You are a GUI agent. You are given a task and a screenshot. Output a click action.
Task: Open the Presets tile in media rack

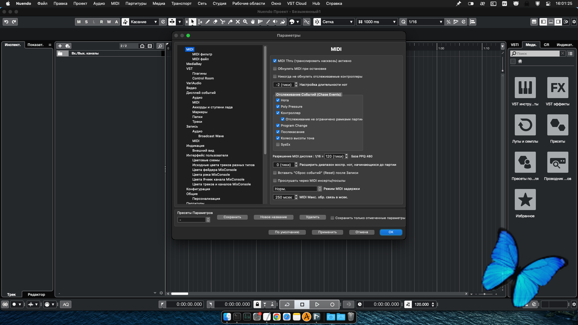click(558, 125)
